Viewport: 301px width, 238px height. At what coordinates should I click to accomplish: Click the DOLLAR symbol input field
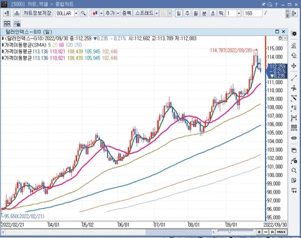pos(64,13)
